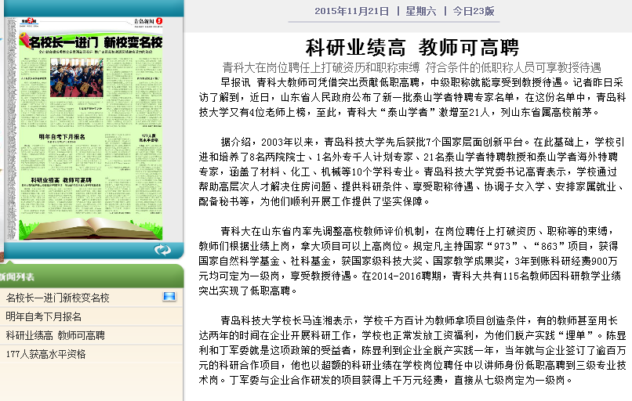Viewport: 632px width, 401px height.
Task: Click the 青岛新闻 page label on newspaper thumbnail
Action: click(144, 21)
